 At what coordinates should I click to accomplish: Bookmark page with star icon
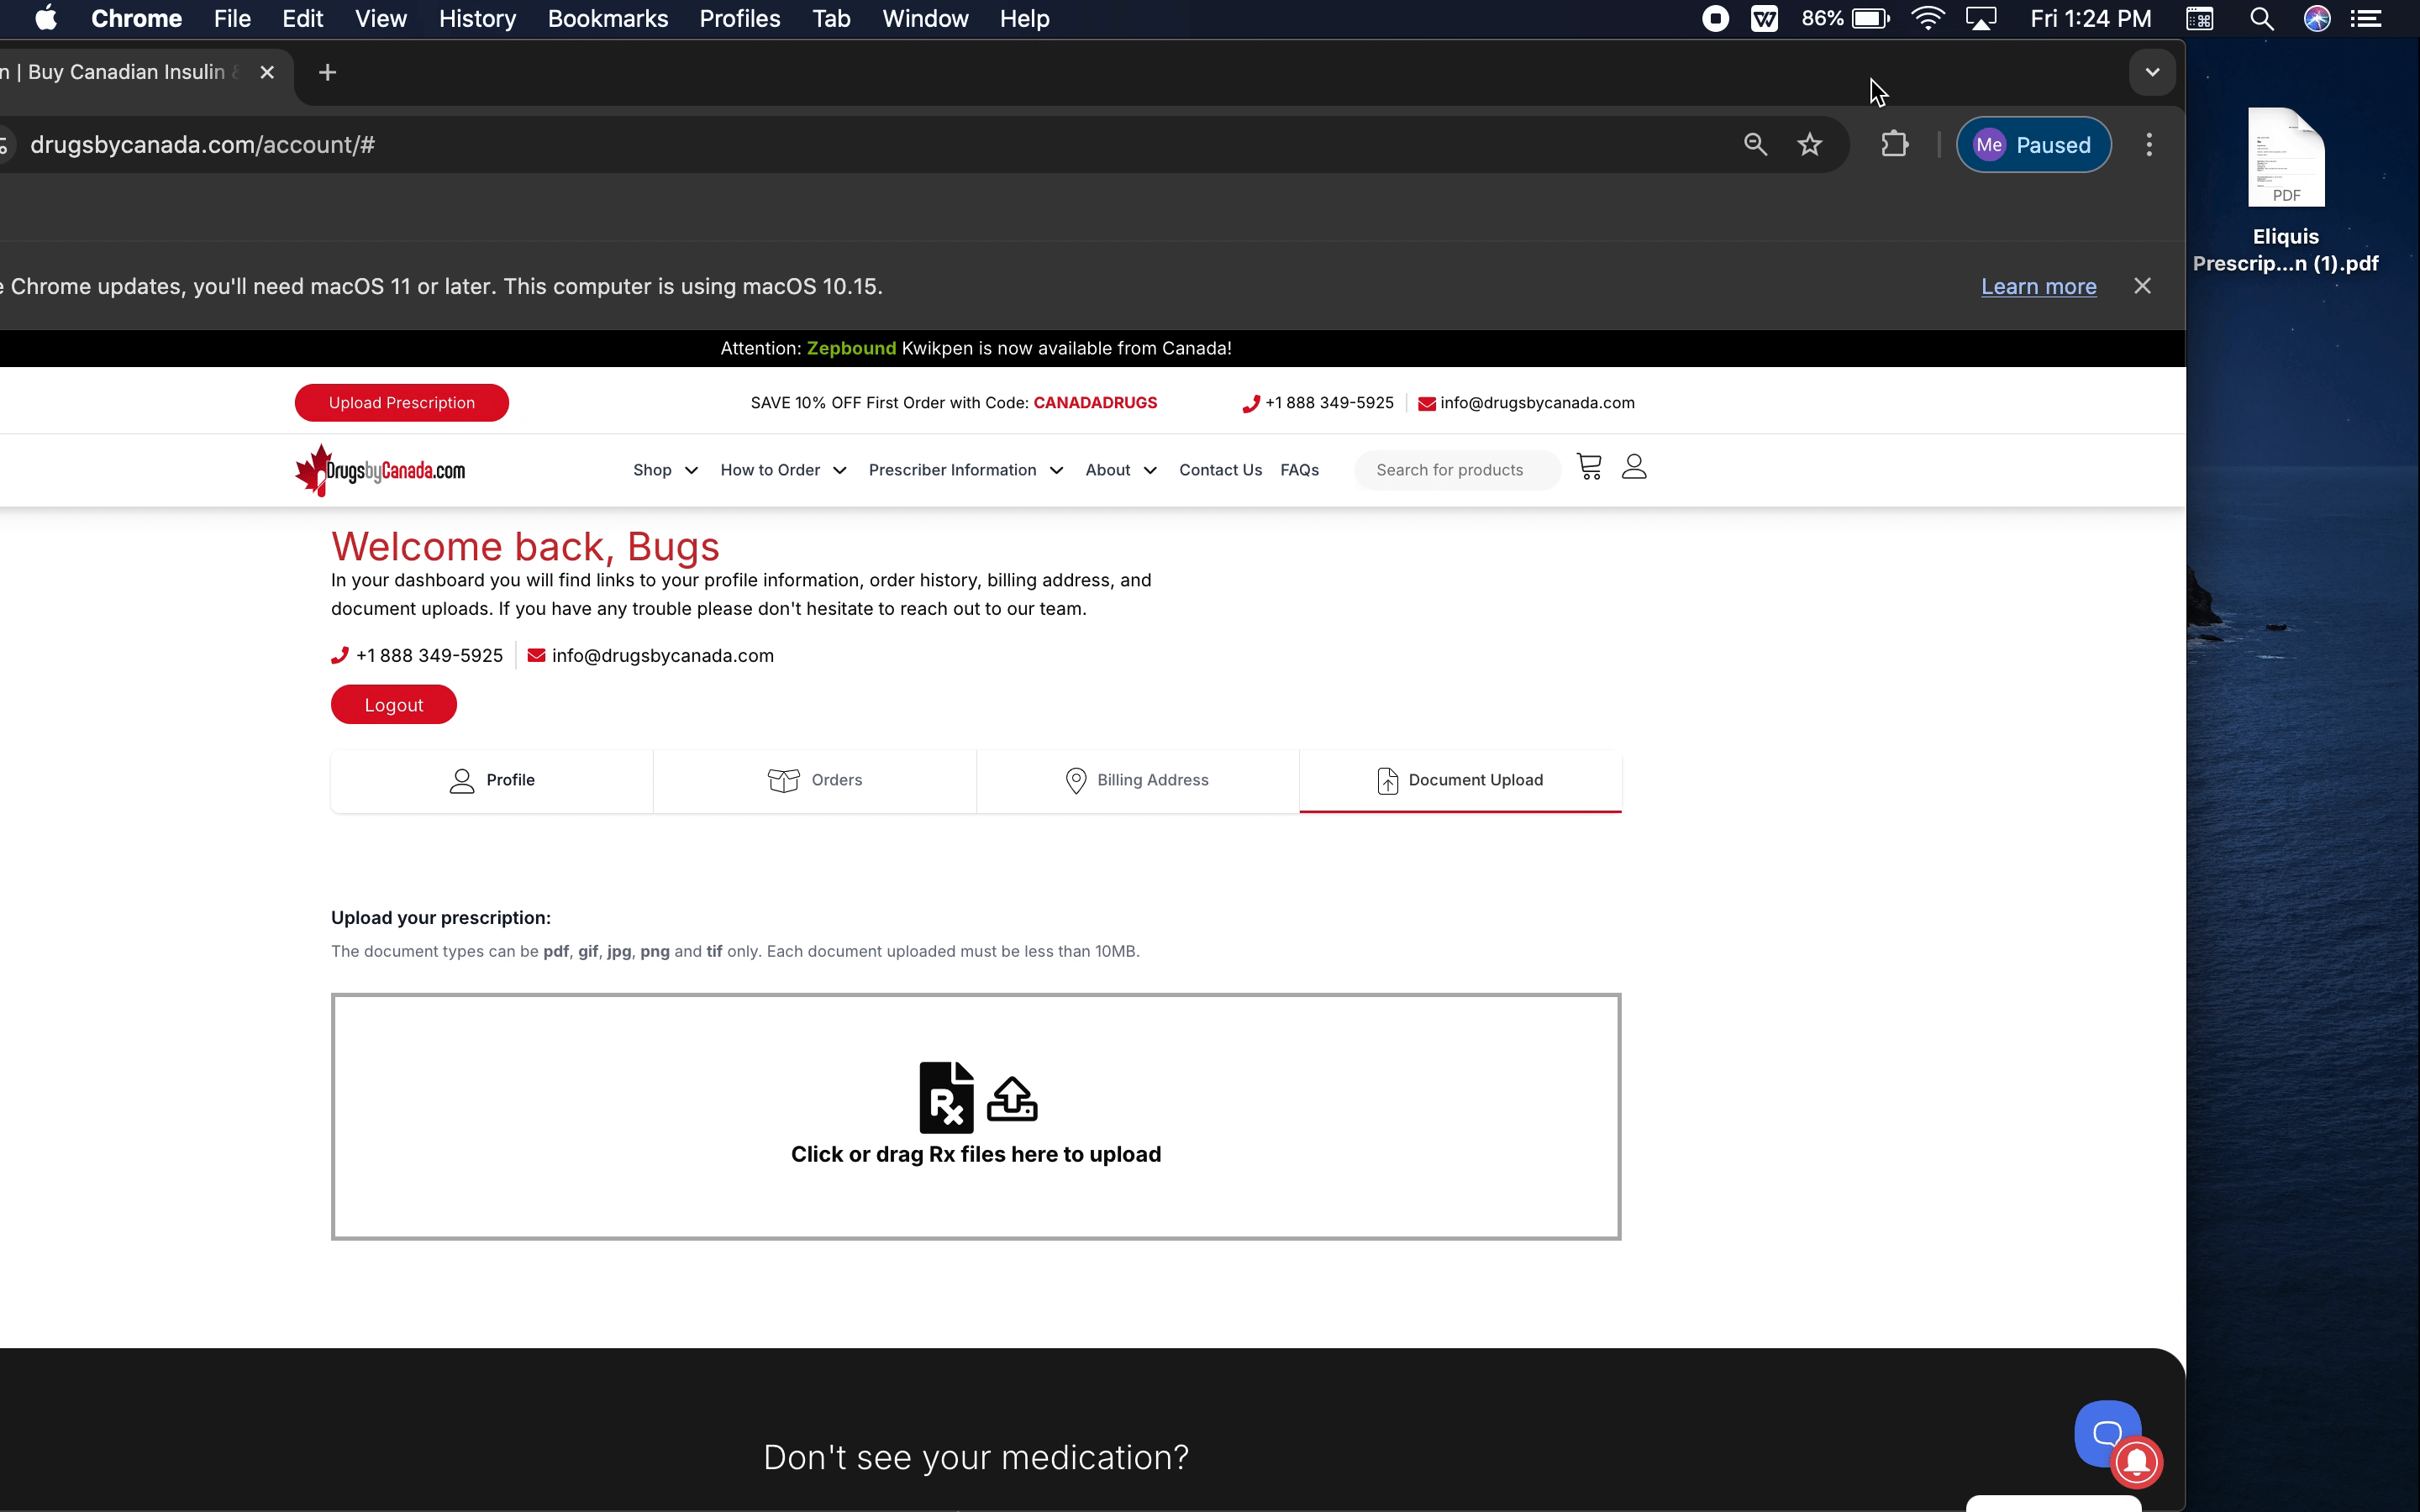click(1809, 145)
